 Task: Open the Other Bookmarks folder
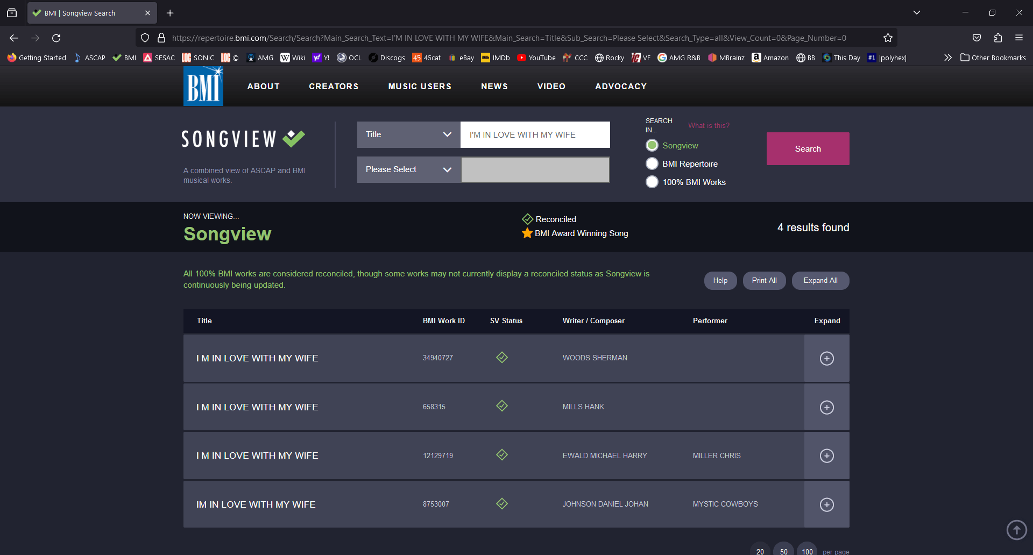click(x=993, y=58)
